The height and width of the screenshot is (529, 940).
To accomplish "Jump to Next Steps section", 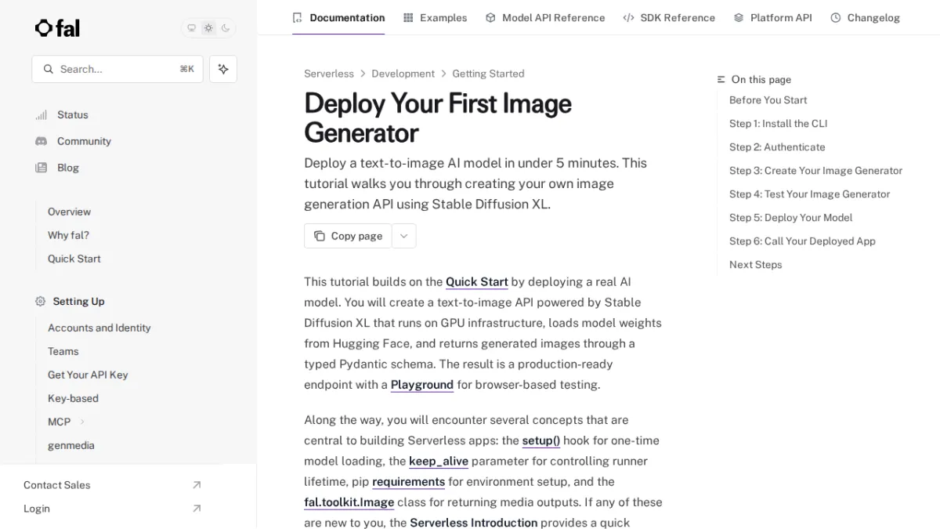I will (x=755, y=265).
